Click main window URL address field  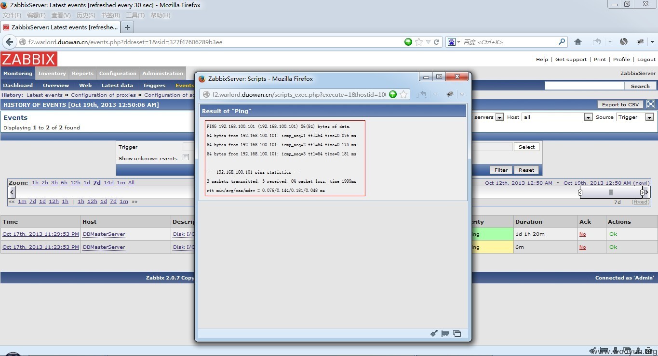(x=215, y=42)
